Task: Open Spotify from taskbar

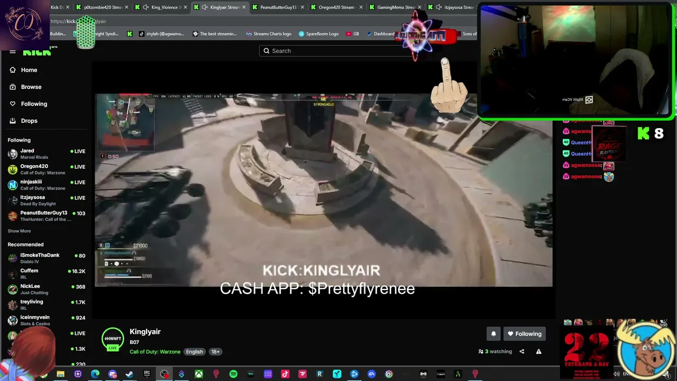Action: 233,374
